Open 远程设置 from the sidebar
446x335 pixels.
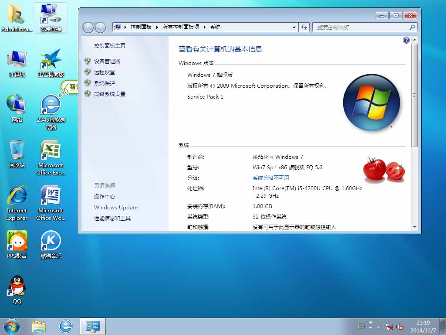[x=105, y=72]
